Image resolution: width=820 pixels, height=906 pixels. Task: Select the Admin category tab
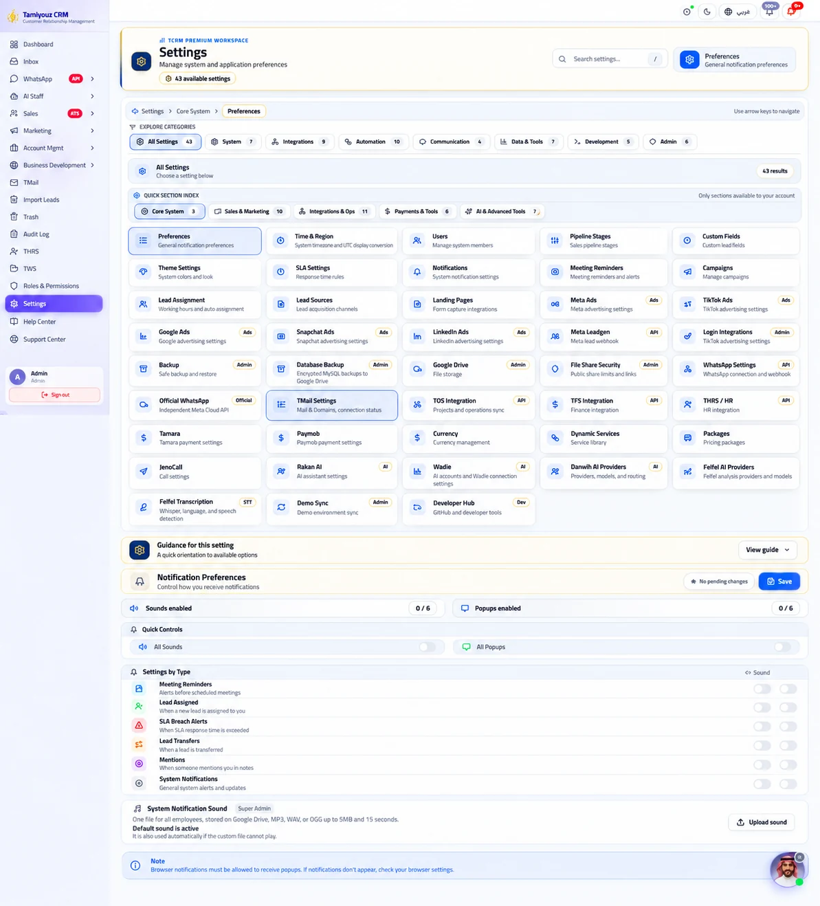click(669, 142)
